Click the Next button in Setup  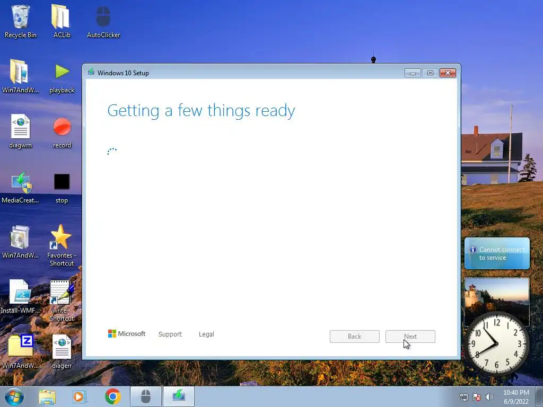(x=410, y=337)
